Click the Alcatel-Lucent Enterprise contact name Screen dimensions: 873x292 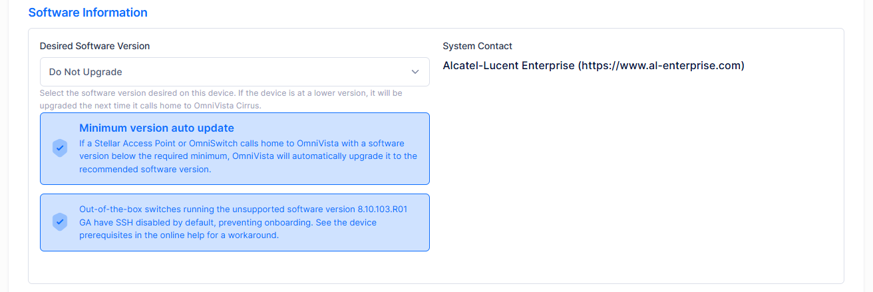click(508, 66)
